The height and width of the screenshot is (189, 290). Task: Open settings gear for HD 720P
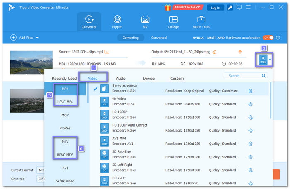coord(250,183)
